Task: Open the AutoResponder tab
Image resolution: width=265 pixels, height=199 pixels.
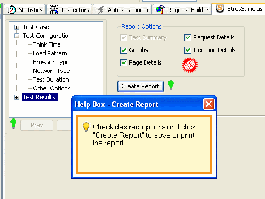Action: (122, 9)
